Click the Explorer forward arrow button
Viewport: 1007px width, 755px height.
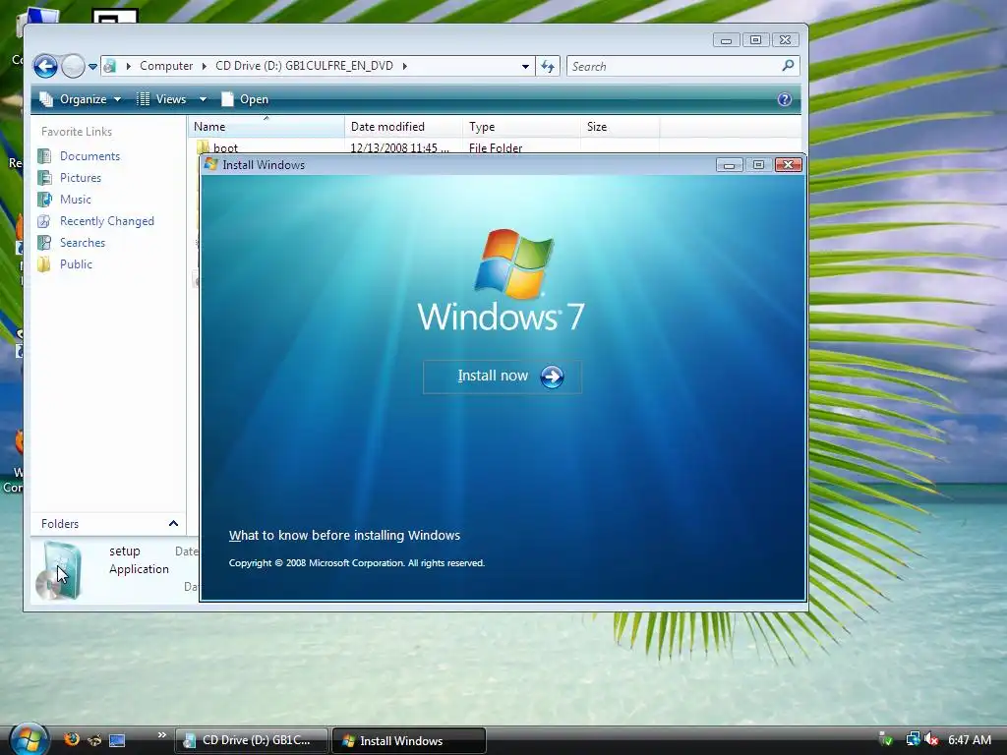(73, 66)
